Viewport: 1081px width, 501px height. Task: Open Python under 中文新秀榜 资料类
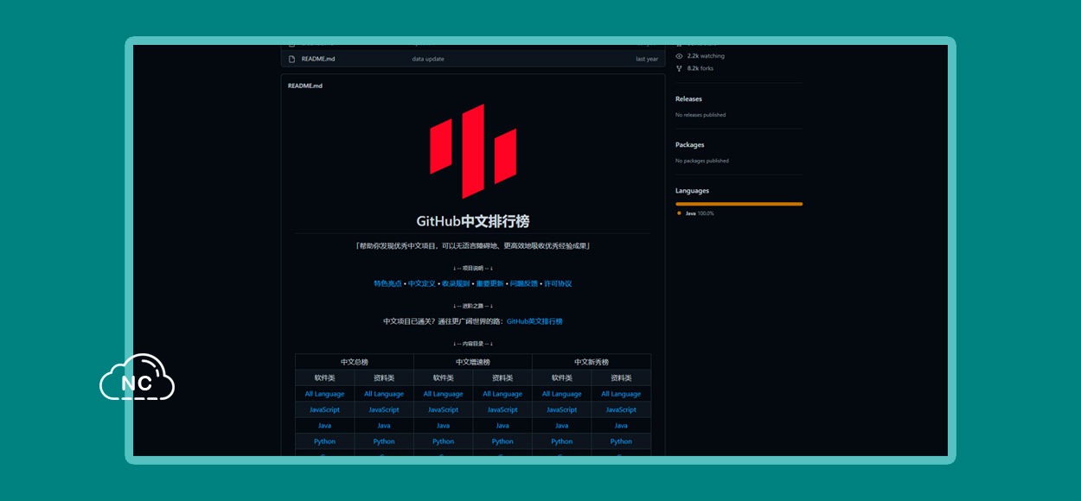tap(621, 441)
